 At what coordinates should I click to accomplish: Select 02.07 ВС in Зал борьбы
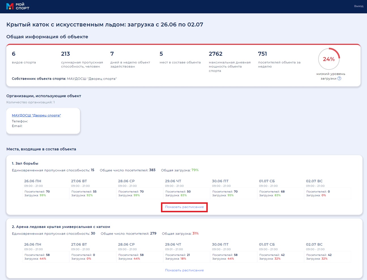[x=314, y=181]
